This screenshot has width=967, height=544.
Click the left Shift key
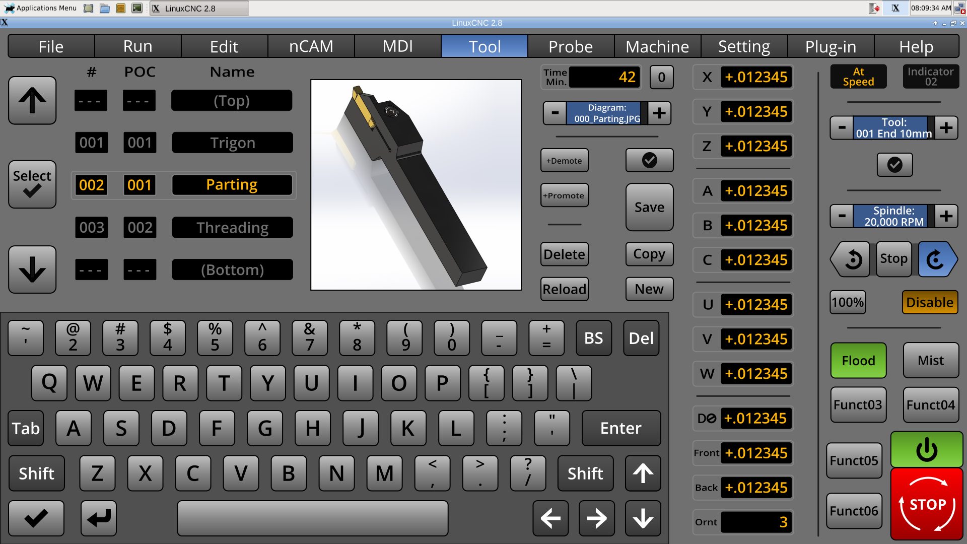coord(36,473)
